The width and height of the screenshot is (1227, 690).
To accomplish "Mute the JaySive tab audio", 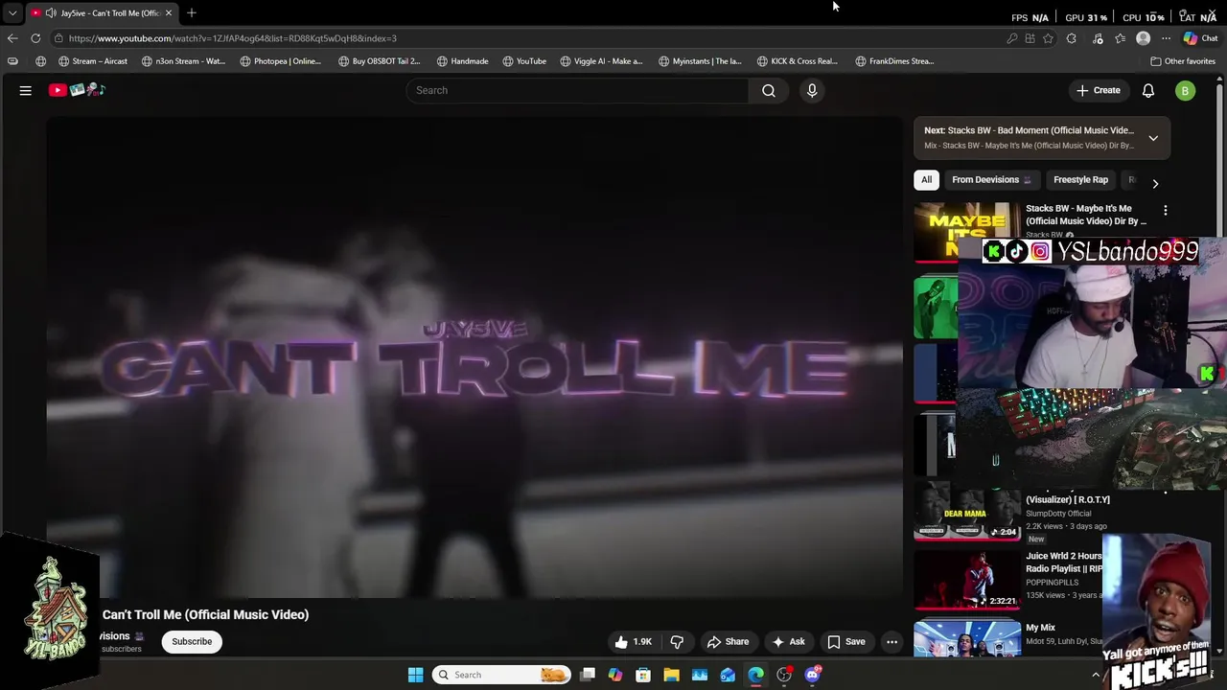I will point(50,12).
